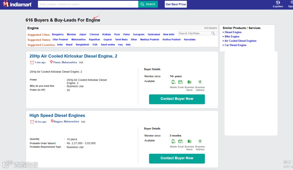This screenshot has height=170, width=293.
Task: Filter by Bangladesh country
Action: [82, 45]
